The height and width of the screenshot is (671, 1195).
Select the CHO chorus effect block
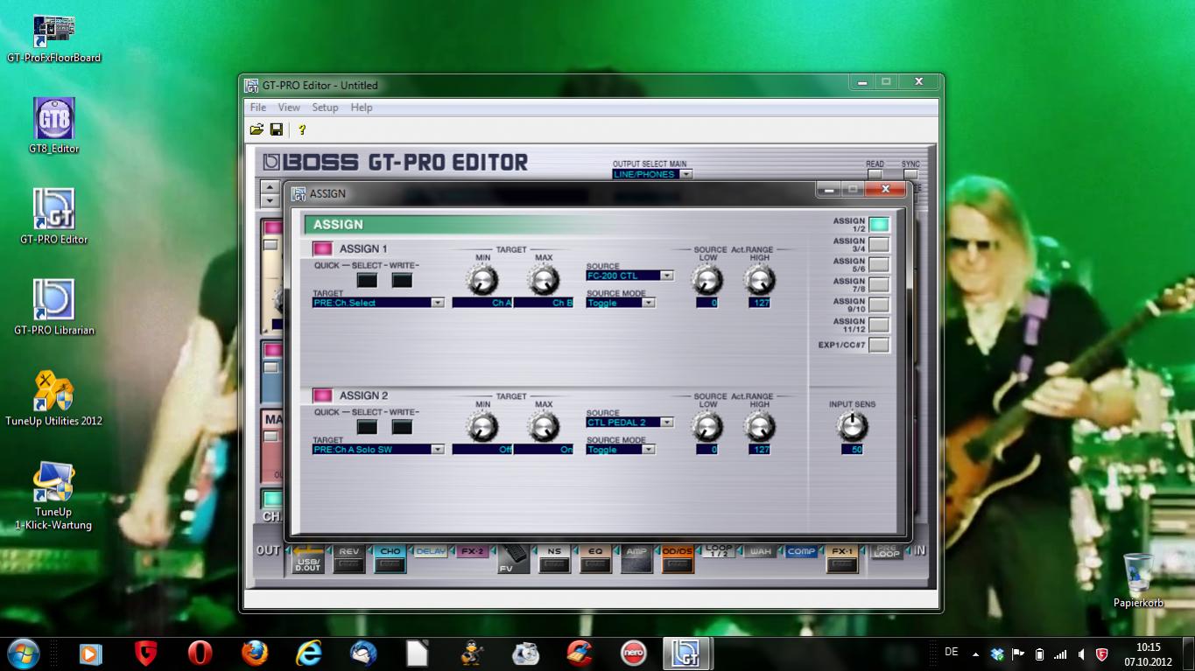(390, 558)
